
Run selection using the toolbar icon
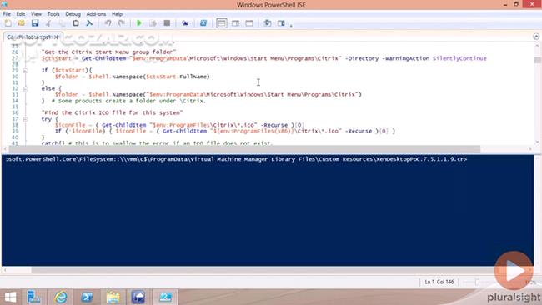click(153, 23)
